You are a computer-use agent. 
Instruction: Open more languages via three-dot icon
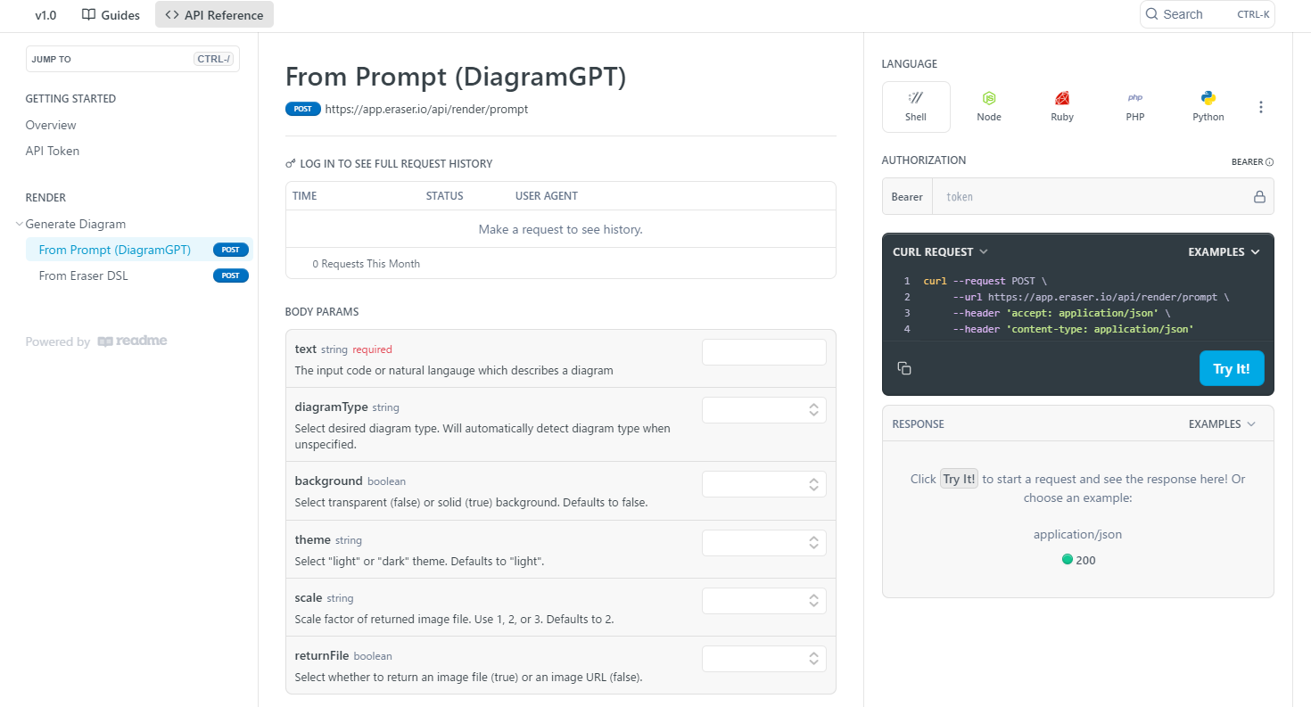pos(1261,107)
